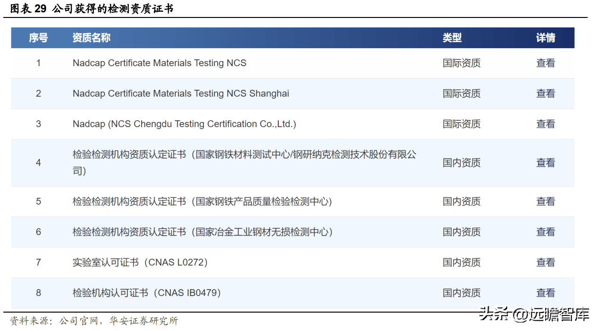Open 查看 link for Nadcap Materials Testing NCS

(546, 63)
